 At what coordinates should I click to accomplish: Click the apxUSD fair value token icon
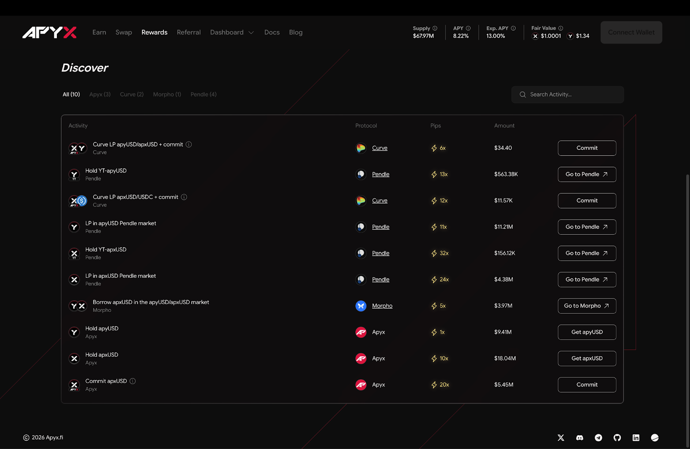click(535, 36)
